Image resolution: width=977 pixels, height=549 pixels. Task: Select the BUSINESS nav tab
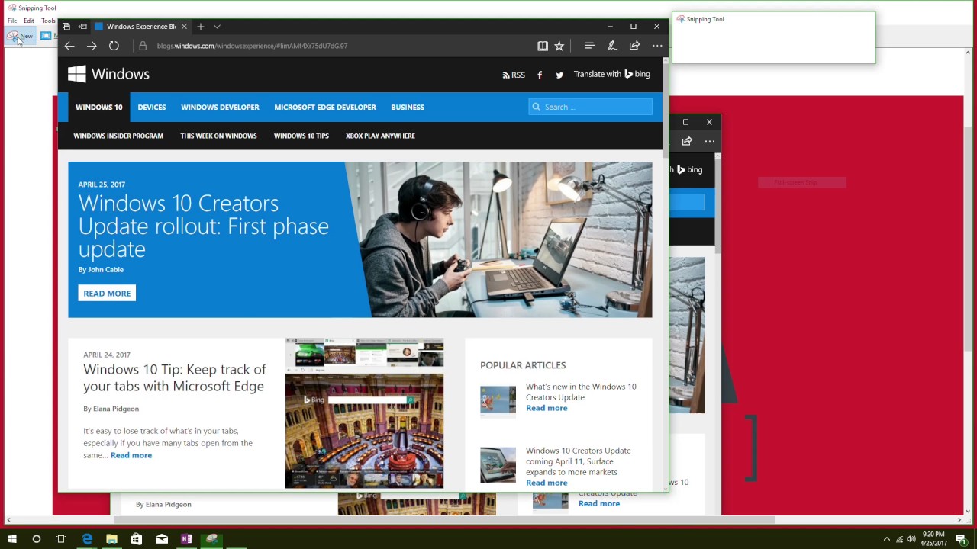[408, 107]
